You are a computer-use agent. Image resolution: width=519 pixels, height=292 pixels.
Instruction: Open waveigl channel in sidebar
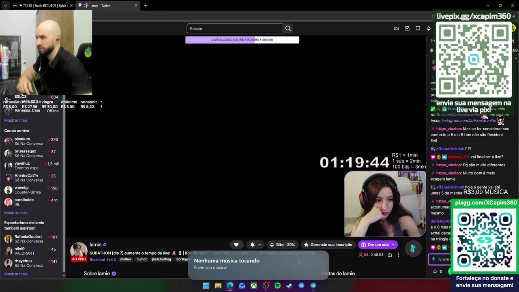(x=32, y=190)
